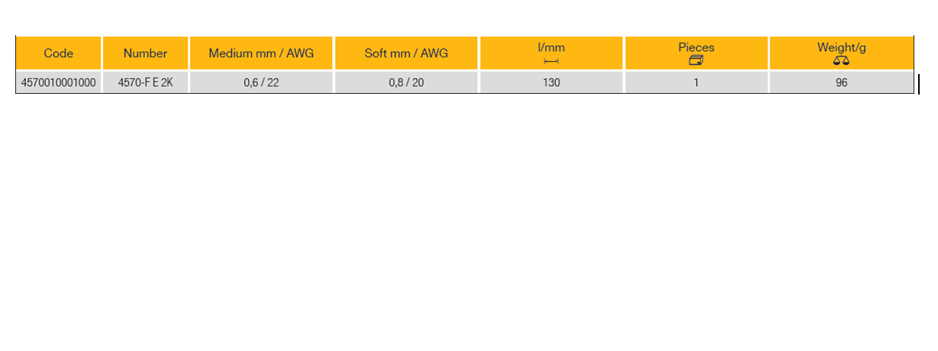Click the weight value 96

coord(841,82)
